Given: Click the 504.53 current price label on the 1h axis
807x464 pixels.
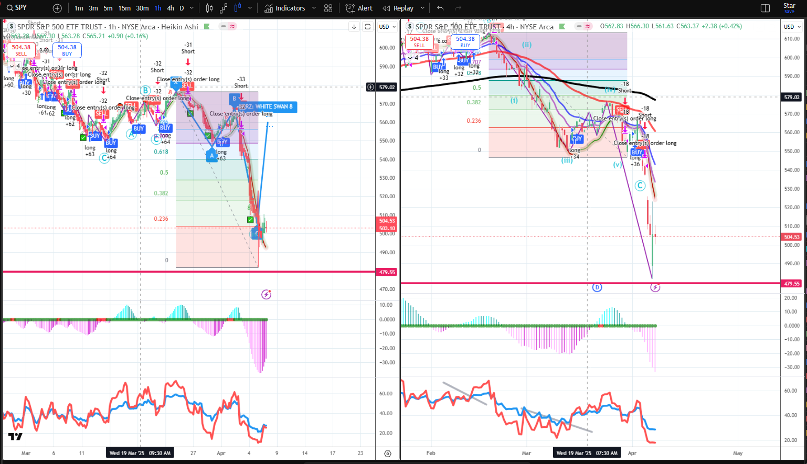Looking at the screenshot, I should point(387,221).
